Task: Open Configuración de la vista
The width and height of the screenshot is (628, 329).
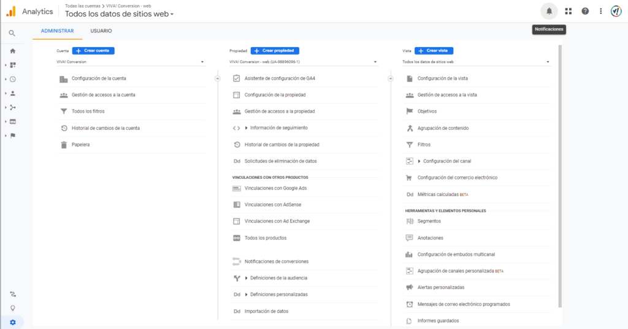Action: pos(443,78)
